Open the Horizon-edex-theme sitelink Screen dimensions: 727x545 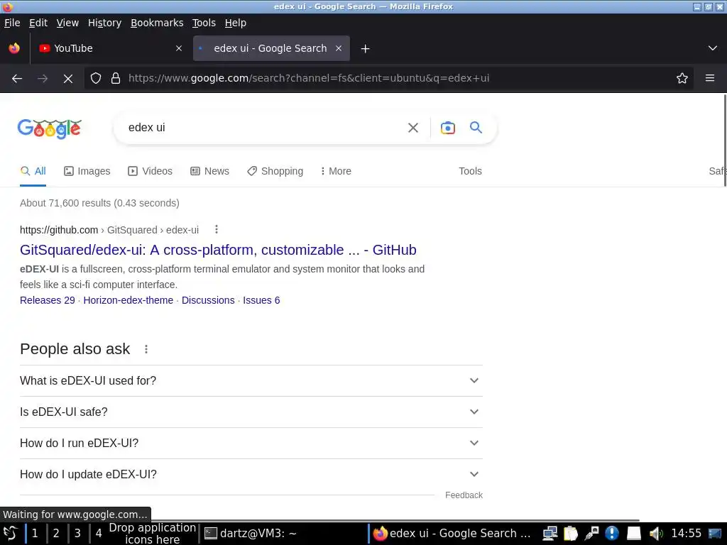(129, 300)
